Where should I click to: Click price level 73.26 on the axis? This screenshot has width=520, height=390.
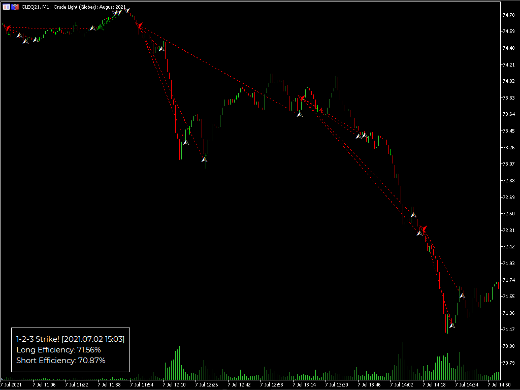509,148
